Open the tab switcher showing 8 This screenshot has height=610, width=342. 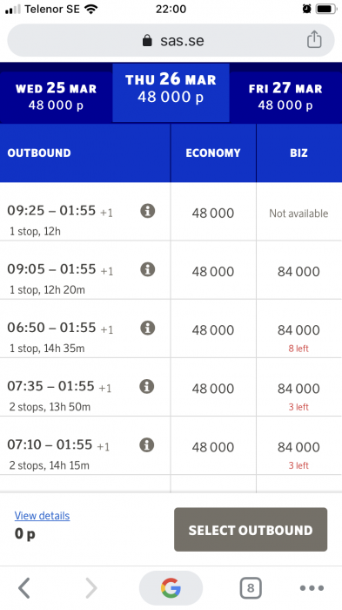[x=251, y=588]
